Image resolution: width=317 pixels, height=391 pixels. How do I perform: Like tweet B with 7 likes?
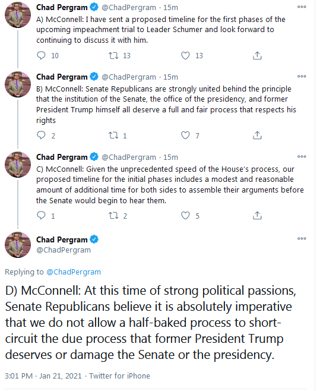pyautogui.click(x=185, y=135)
